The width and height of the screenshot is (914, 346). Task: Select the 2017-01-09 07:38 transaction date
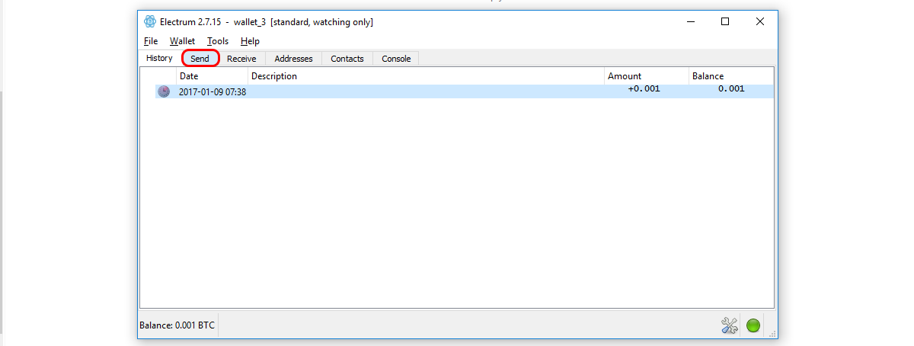(x=213, y=92)
